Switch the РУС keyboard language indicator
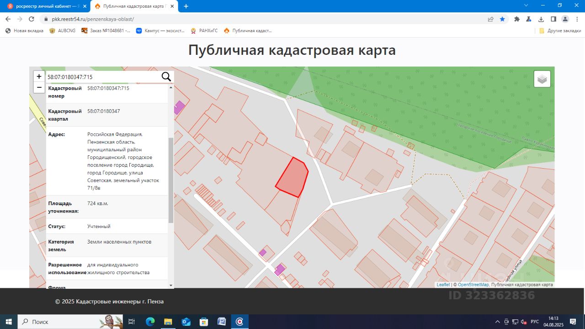 coord(535,322)
